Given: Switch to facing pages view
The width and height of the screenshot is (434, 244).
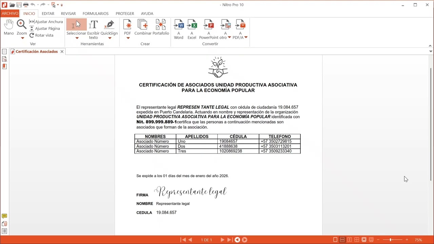Looking at the screenshot, I should pos(350,240).
